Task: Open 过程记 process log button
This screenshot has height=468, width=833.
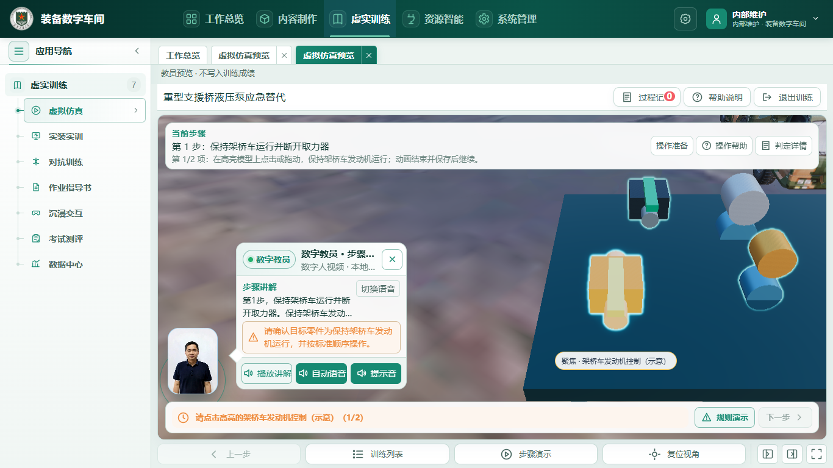Action: coord(647,97)
